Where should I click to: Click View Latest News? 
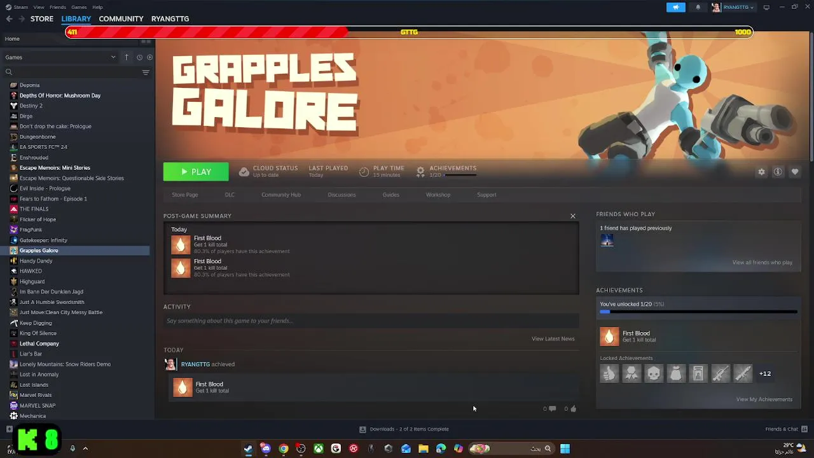click(553, 338)
